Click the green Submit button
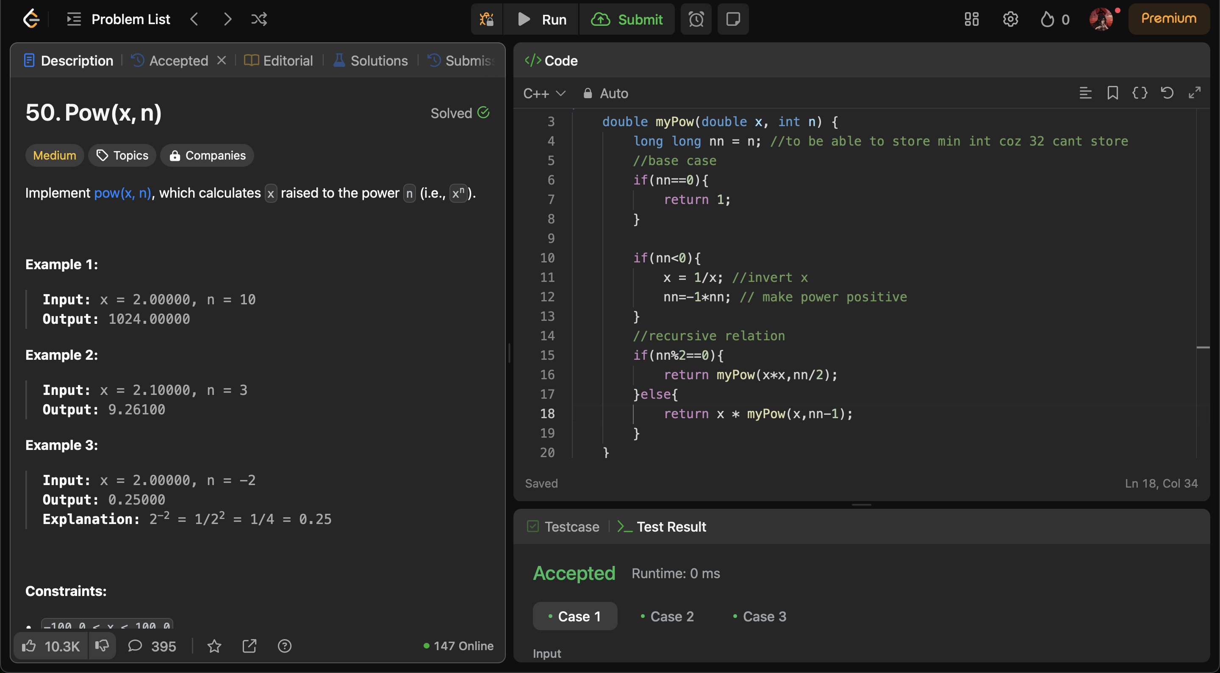The image size is (1220, 673). point(627,19)
